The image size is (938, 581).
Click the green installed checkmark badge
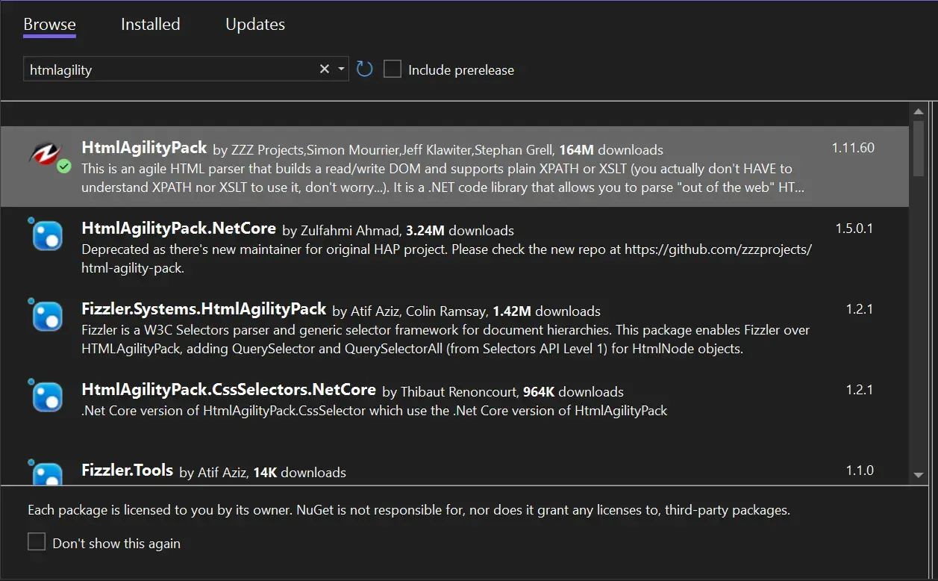pyautogui.click(x=64, y=167)
